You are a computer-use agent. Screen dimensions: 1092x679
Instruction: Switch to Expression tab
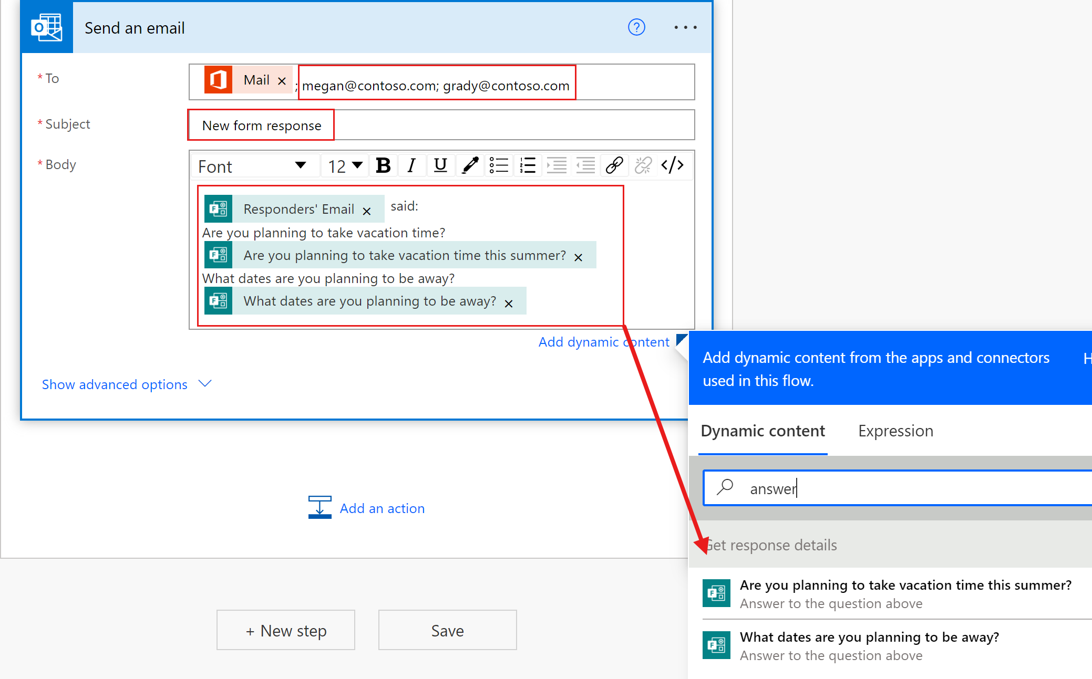click(x=895, y=430)
